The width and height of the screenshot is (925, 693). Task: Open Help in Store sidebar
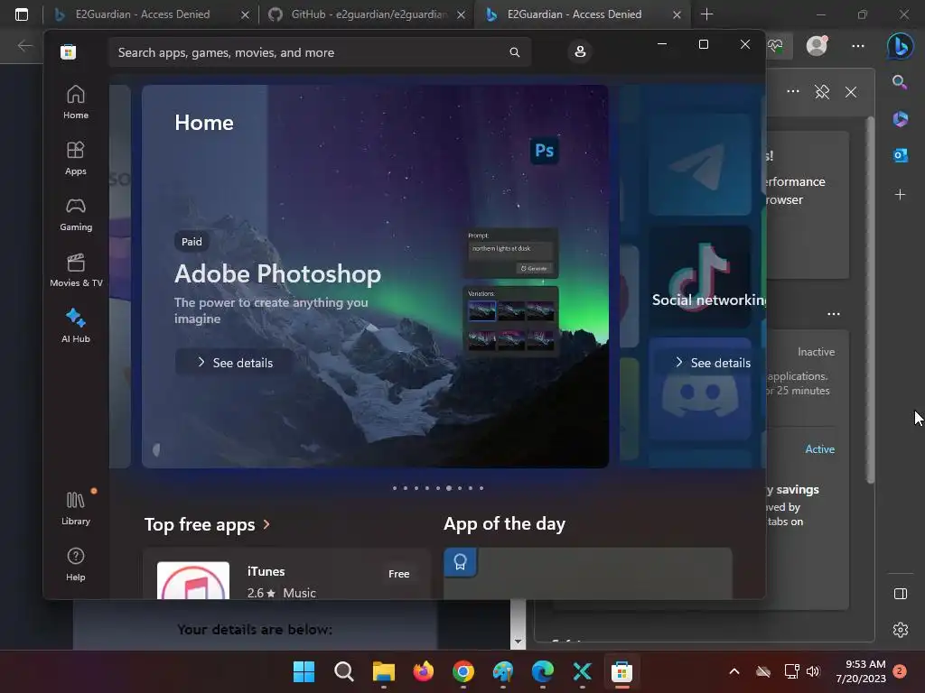click(x=76, y=565)
